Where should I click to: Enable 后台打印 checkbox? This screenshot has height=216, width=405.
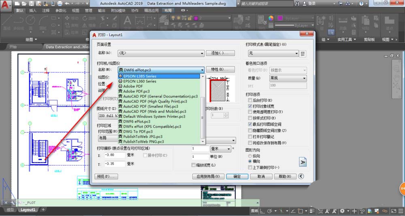pyautogui.click(x=250, y=100)
